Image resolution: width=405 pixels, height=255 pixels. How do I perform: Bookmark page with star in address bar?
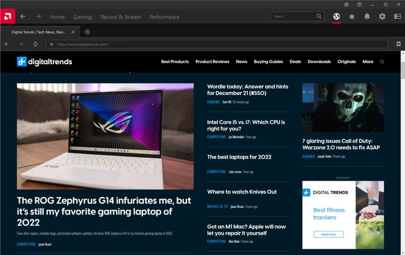(51, 44)
